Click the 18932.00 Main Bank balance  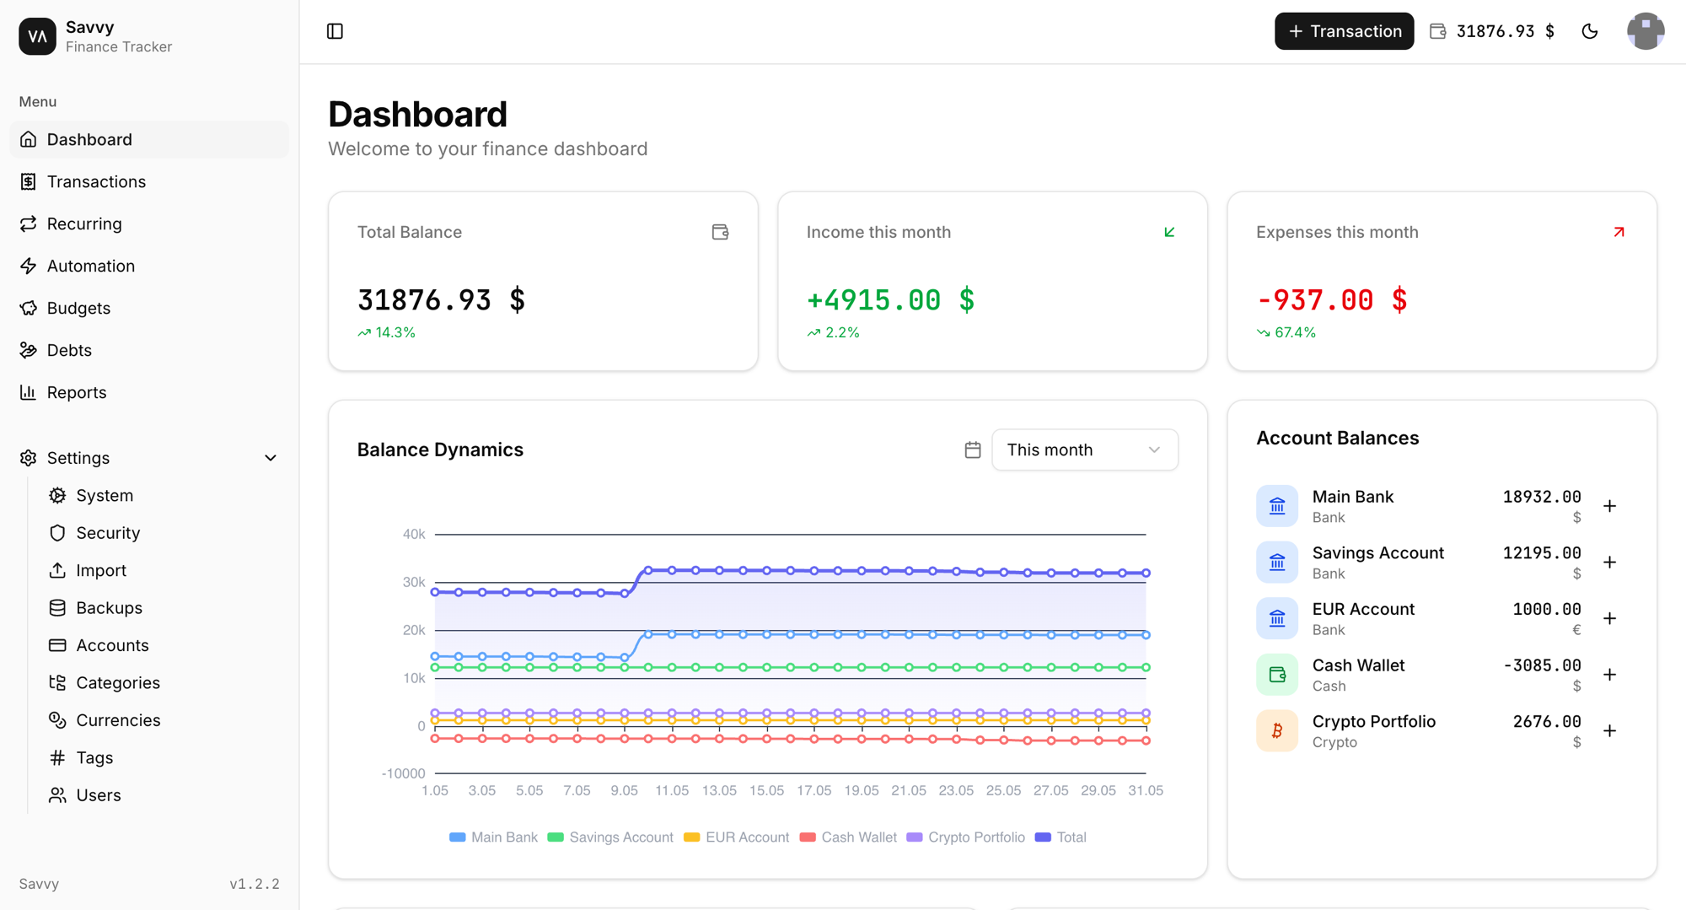(x=1542, y=497)
